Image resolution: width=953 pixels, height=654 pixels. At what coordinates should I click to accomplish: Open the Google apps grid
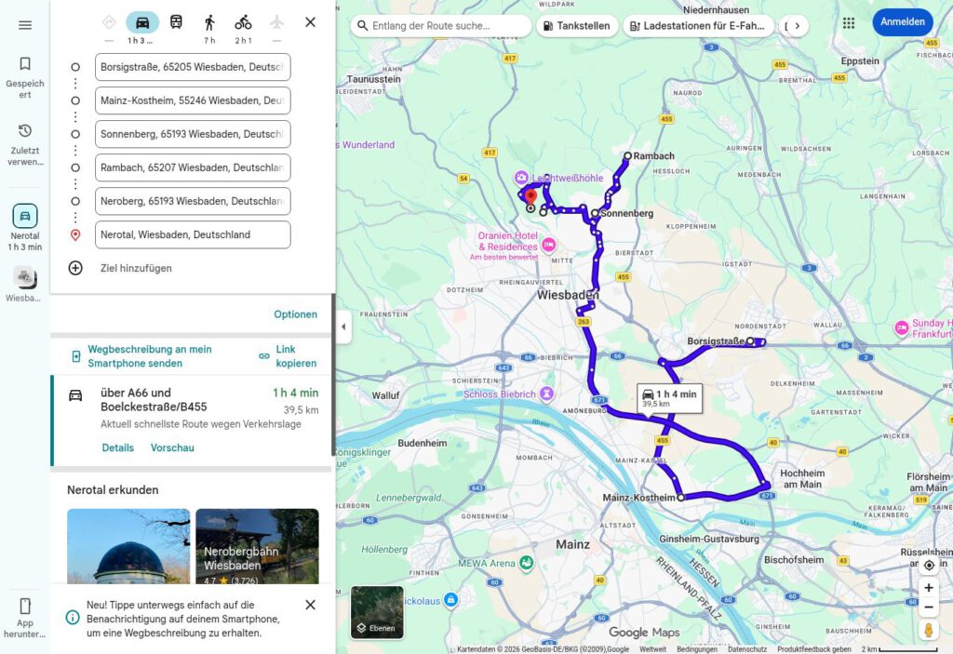pyautogui.click(x=849, y=23)
